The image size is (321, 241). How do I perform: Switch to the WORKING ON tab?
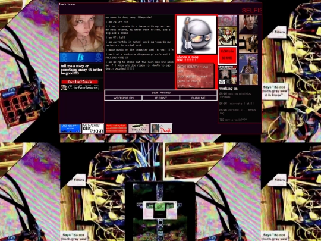click(123, 98)
